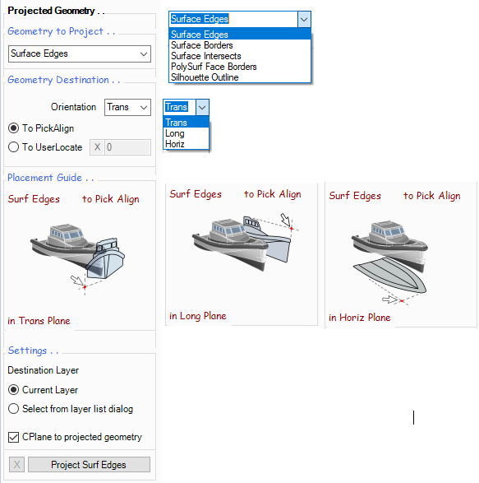The width and height of the screenshot is (479, 483).
Task: Open the Surface Edges geometry dropdown in panel
Action: (80, 54)
